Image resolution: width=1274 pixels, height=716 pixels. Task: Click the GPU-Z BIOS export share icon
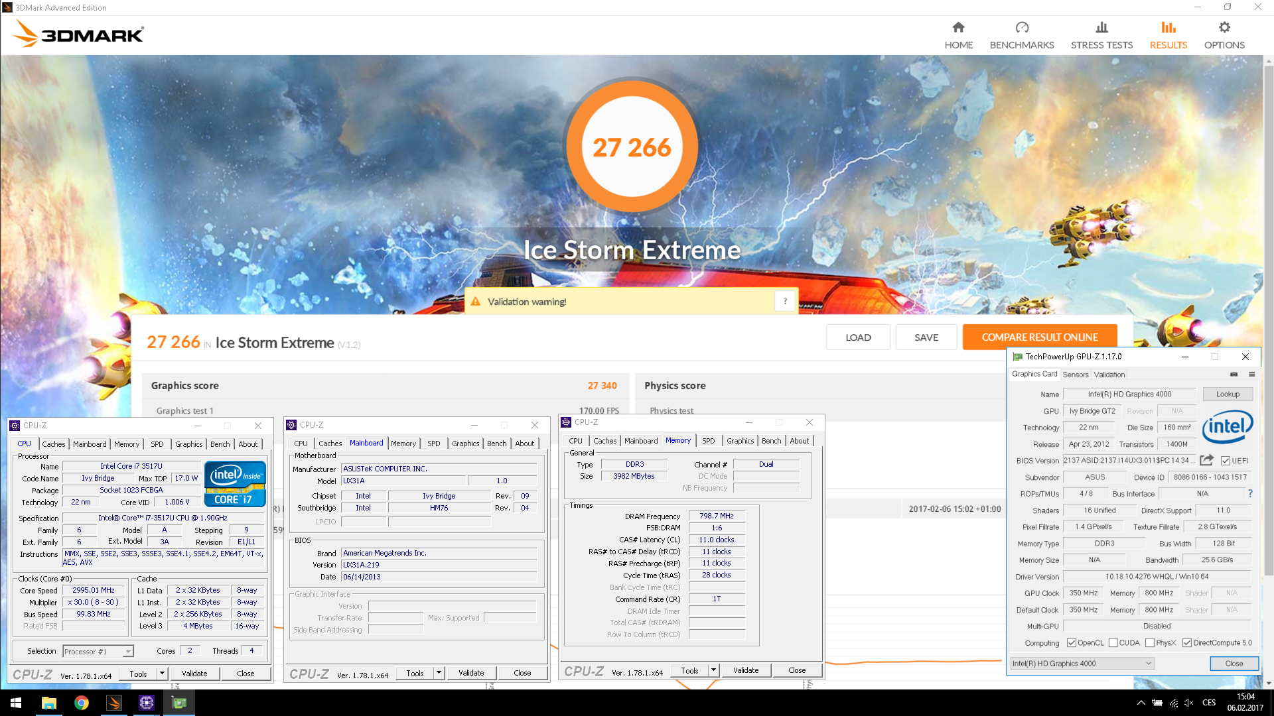tap(1206, 460)
